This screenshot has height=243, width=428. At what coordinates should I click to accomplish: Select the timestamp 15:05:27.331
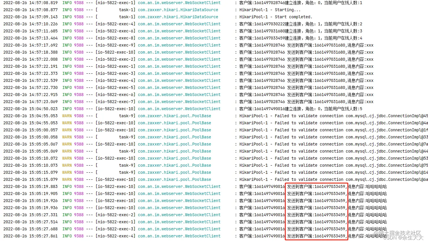click(x=43, y=215)
